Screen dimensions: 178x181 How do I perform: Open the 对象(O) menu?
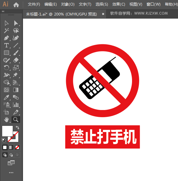[x=68, y=4]
